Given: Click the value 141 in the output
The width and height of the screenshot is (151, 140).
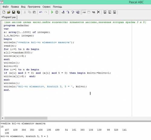Looking at the screenshot, I should tap(124, 130).
